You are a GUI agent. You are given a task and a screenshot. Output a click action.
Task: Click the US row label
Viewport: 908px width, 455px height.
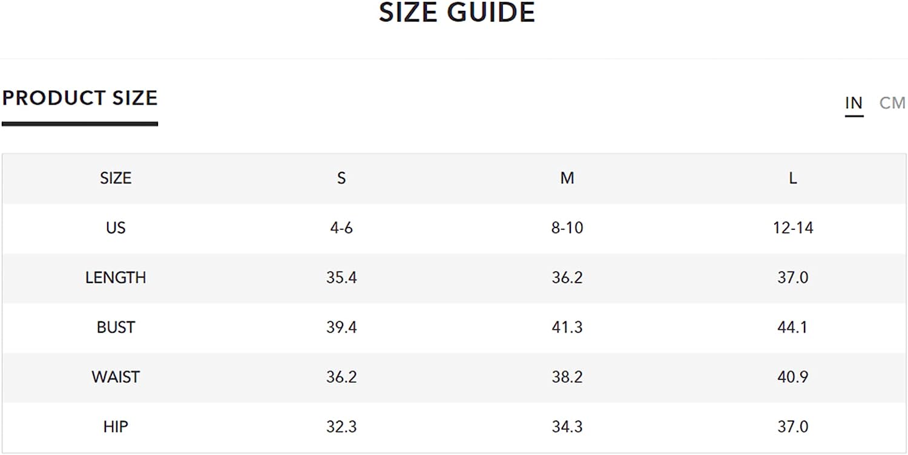(116, 227)
